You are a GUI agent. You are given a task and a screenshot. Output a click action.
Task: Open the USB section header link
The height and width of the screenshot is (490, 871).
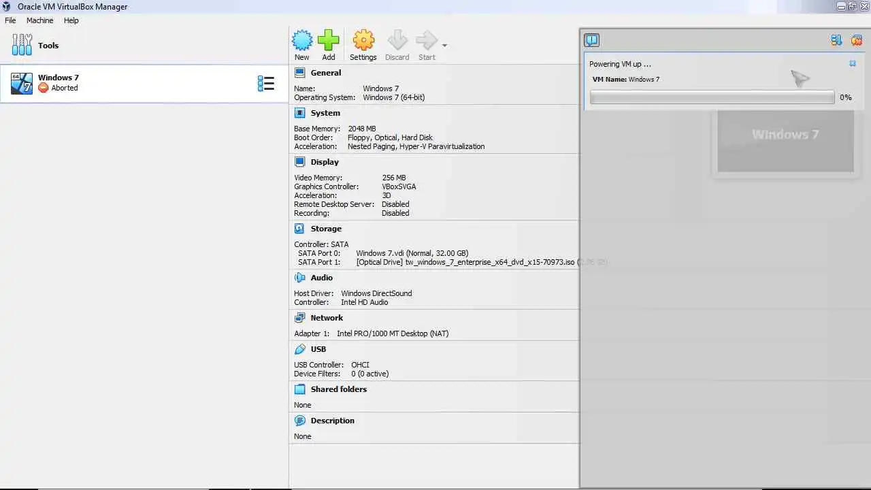tap(318, 349)
